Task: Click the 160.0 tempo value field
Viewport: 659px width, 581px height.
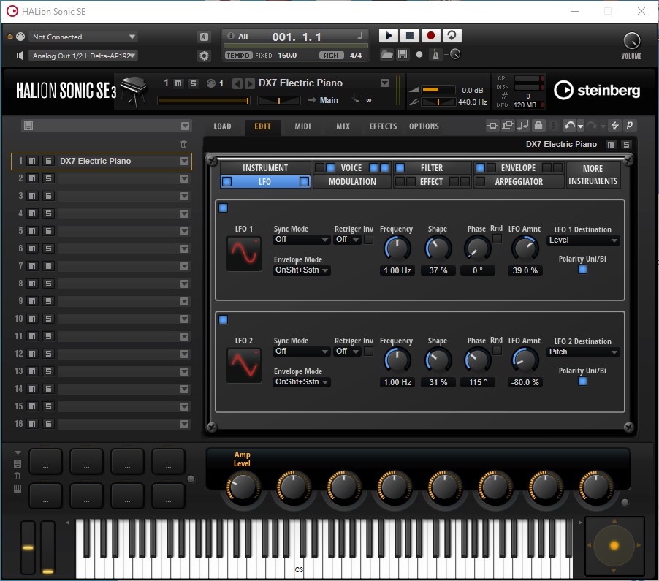Action: click(287, 56)
